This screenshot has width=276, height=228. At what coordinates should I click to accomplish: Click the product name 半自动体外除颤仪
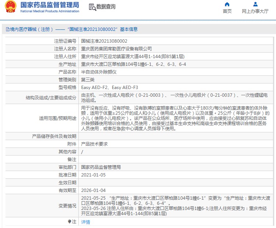point(99,72)
